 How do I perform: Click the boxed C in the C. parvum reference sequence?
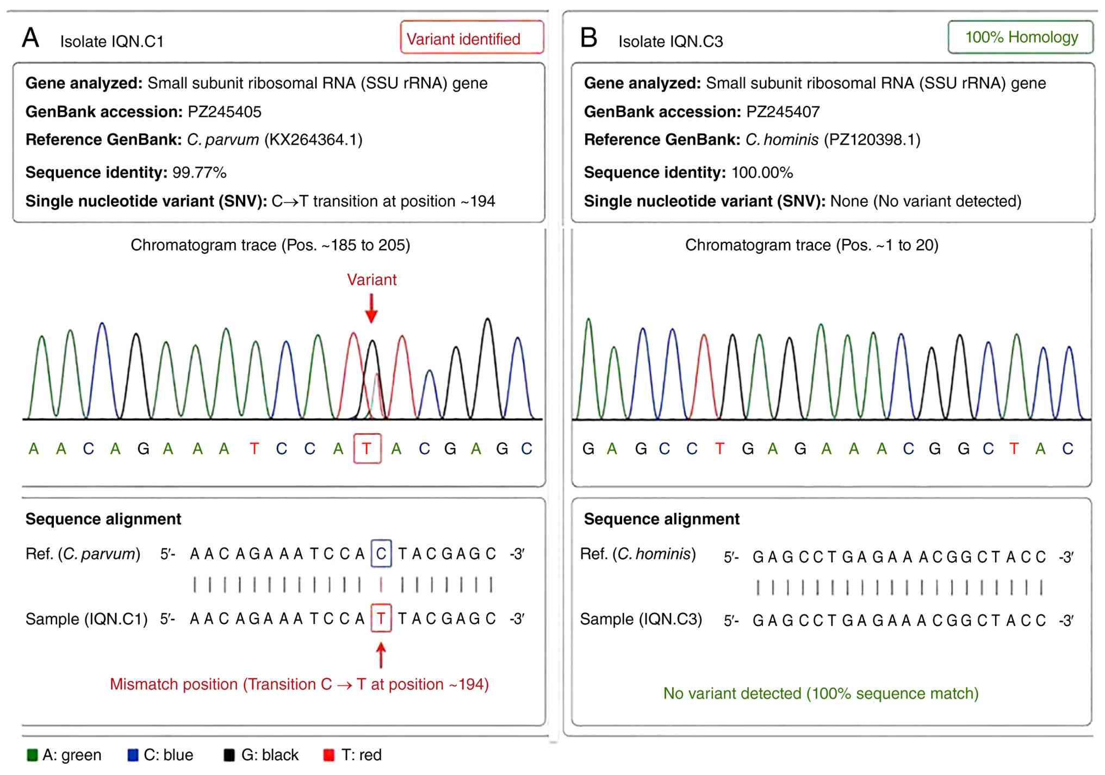tap(381, 554)
